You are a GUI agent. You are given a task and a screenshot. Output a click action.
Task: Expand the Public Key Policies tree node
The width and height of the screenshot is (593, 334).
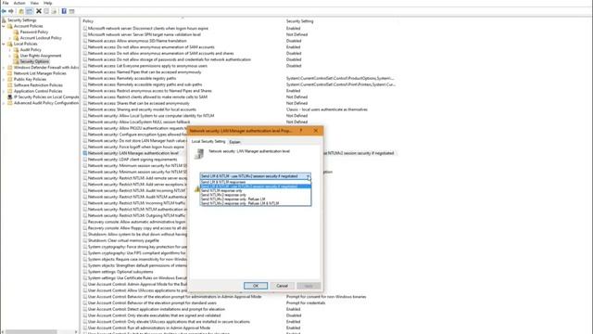[4, 79]
